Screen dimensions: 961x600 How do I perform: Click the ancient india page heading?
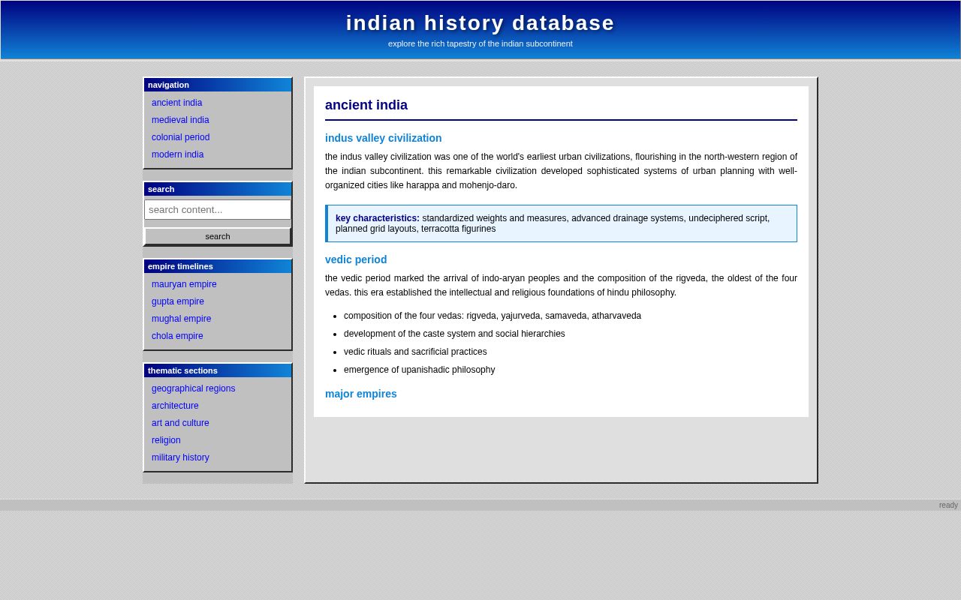(x=366, y=105)
